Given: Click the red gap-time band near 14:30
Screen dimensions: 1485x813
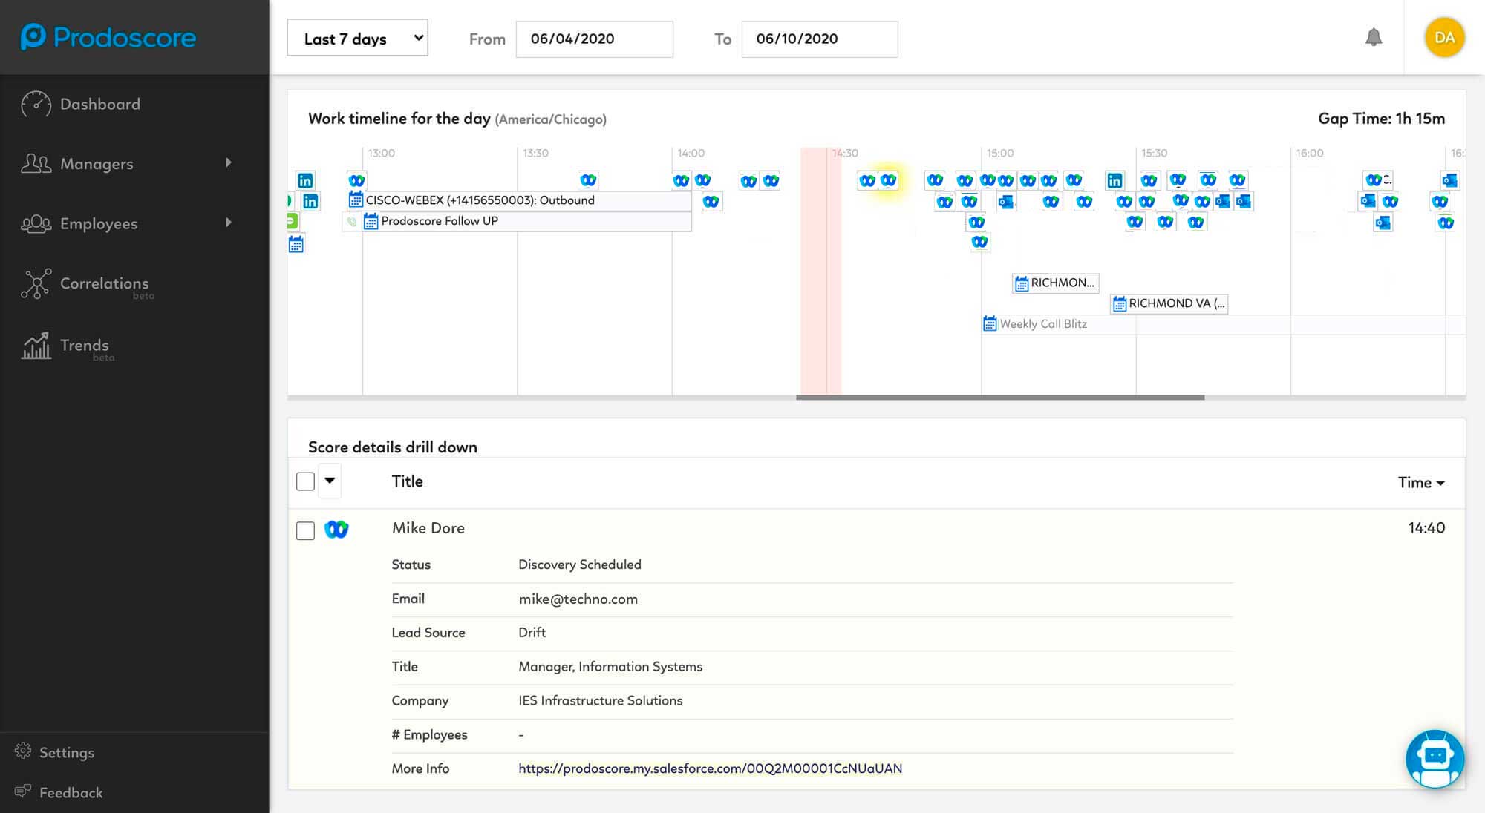Looking at the screenshot, I should click(x=820, y=271).
